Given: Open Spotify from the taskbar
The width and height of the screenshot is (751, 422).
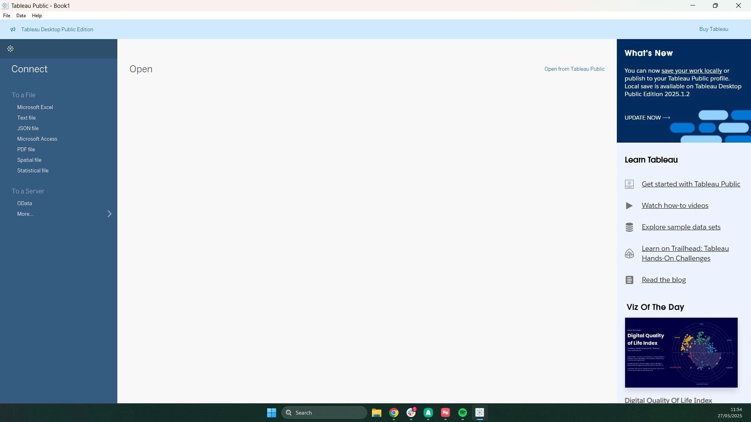Looking at the screenshot, I should [x=462, y=413].
